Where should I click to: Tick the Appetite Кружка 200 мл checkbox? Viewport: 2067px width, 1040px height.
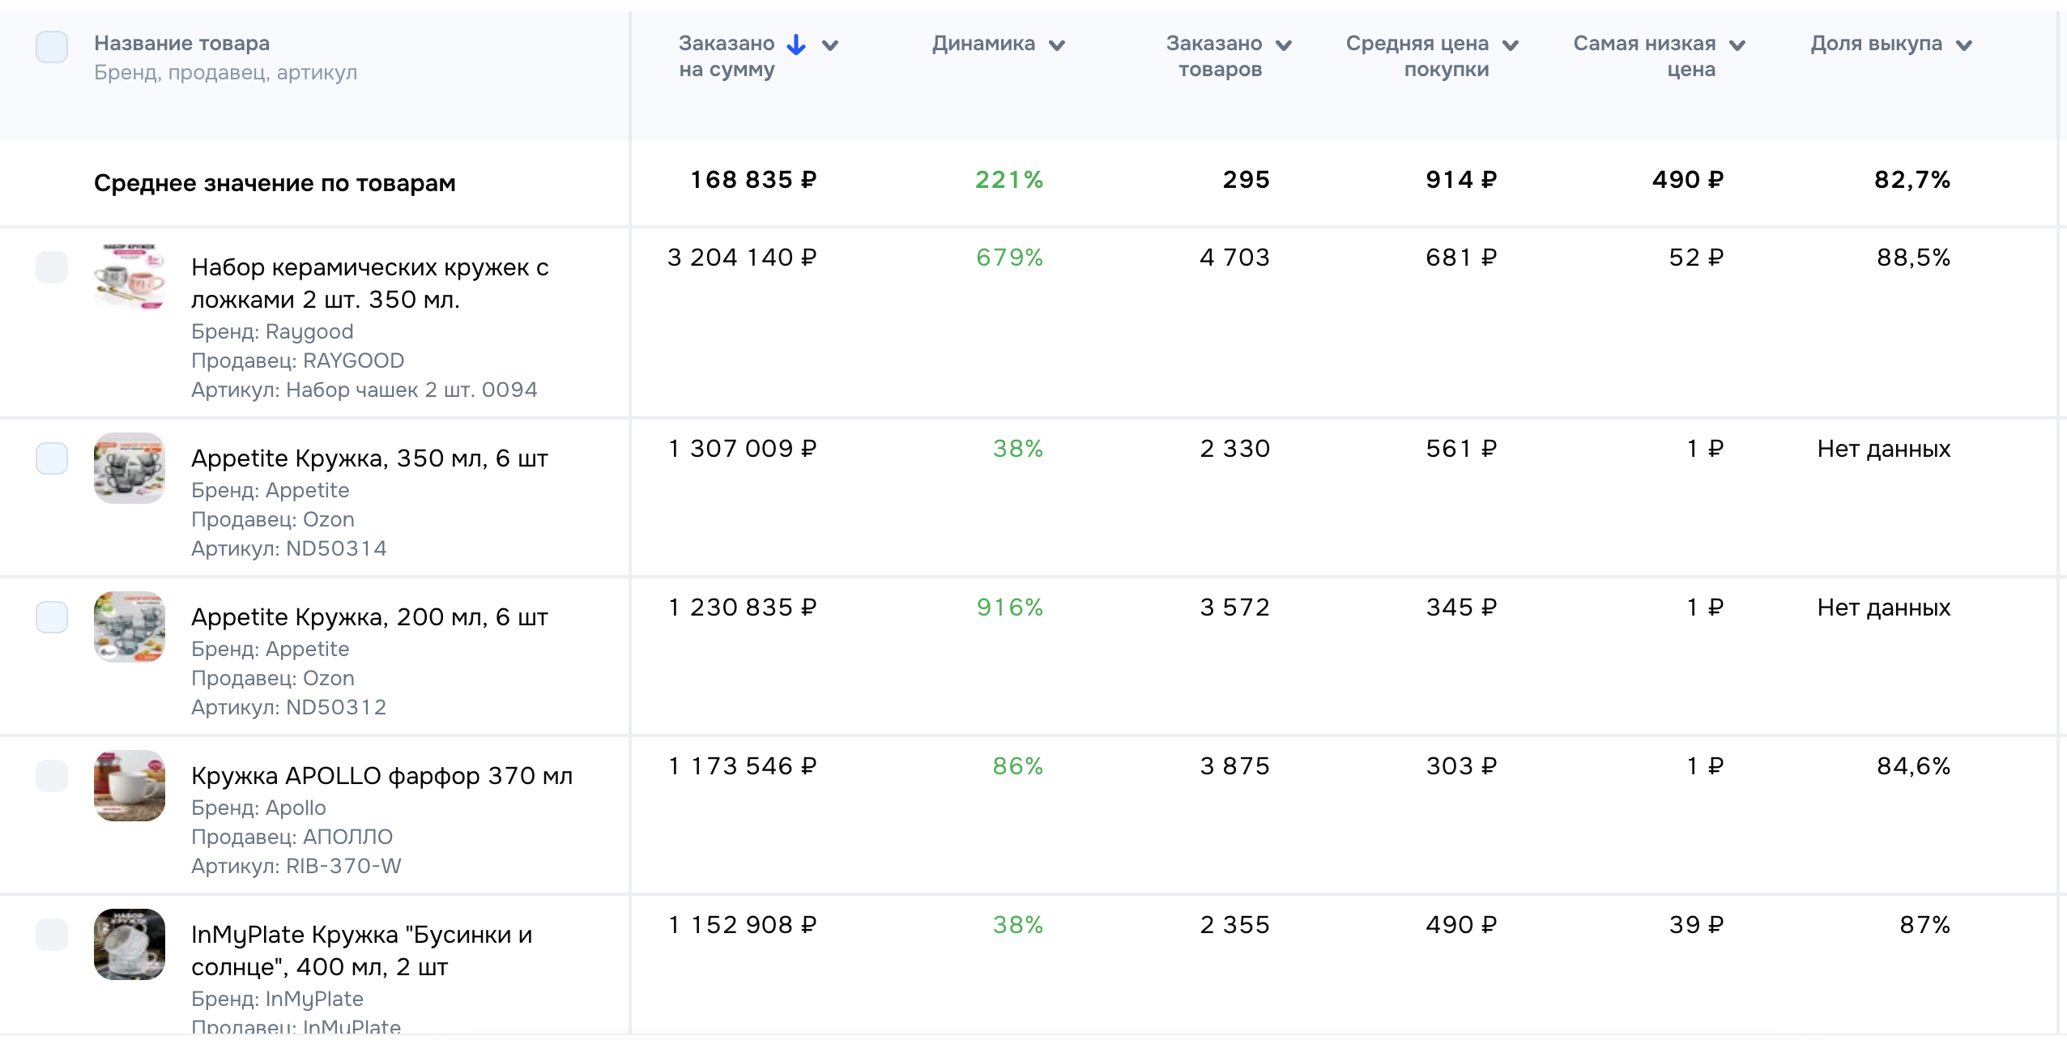click(x=52, y=617)
